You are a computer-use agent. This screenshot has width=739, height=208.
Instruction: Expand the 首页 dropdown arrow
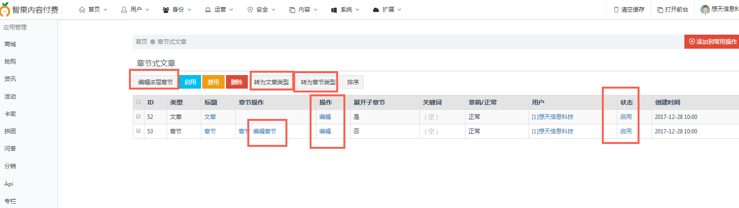105,10
